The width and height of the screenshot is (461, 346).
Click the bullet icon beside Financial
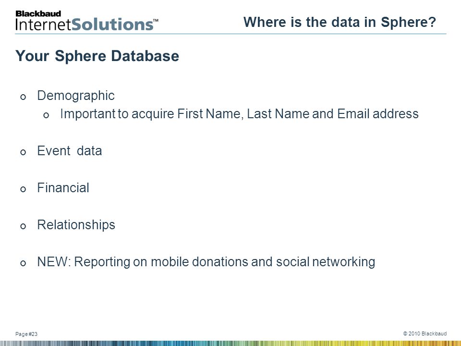click(23, 189)
